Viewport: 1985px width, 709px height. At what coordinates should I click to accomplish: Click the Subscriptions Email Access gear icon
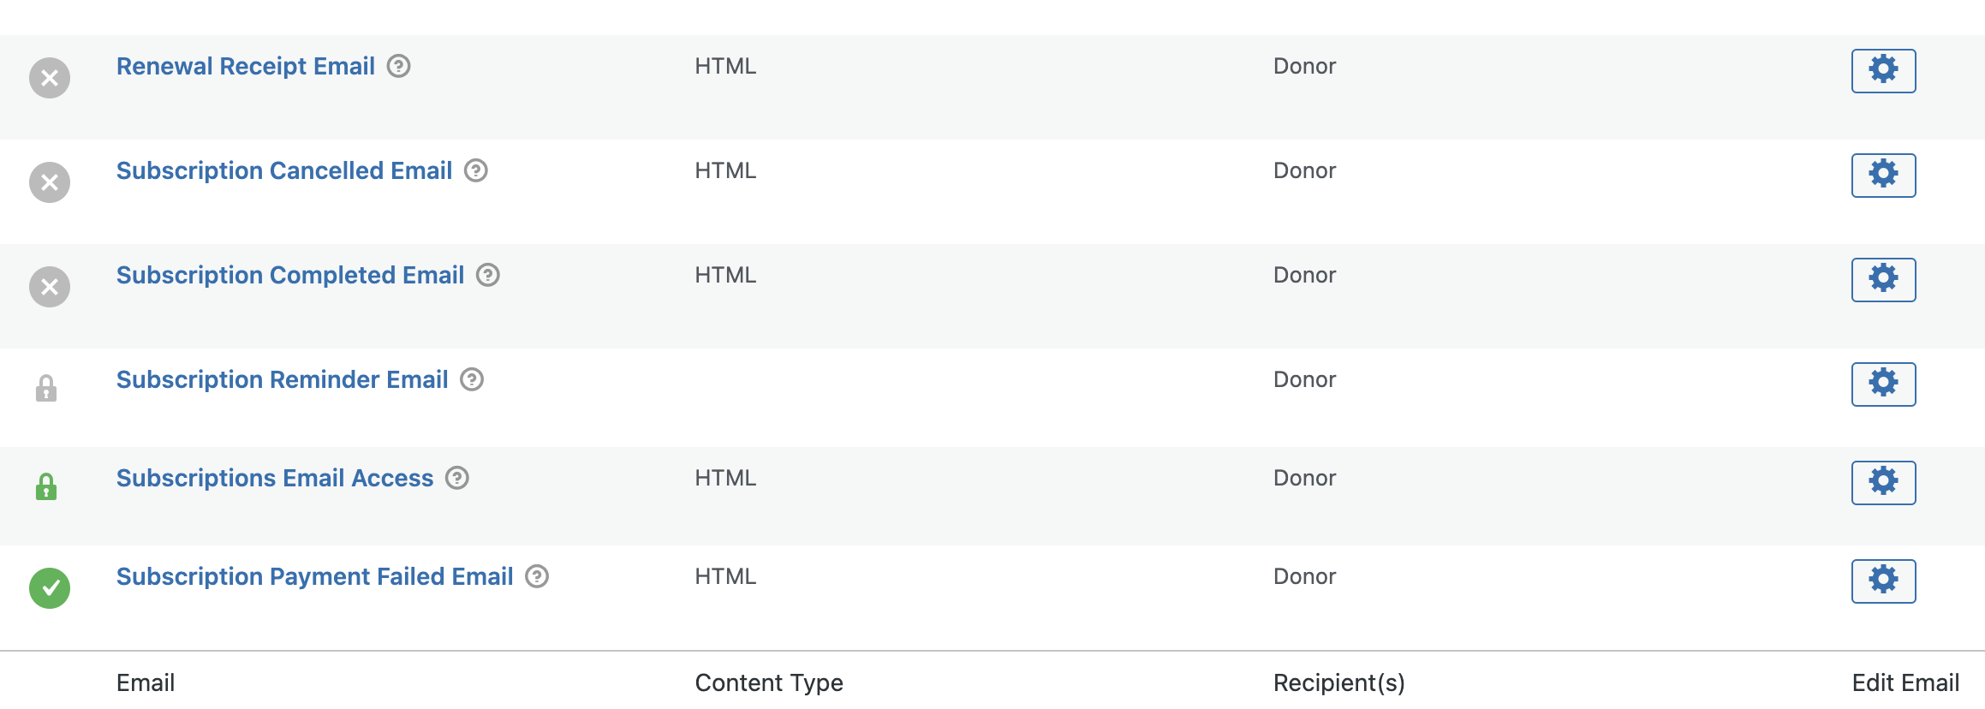(1883, 482)
